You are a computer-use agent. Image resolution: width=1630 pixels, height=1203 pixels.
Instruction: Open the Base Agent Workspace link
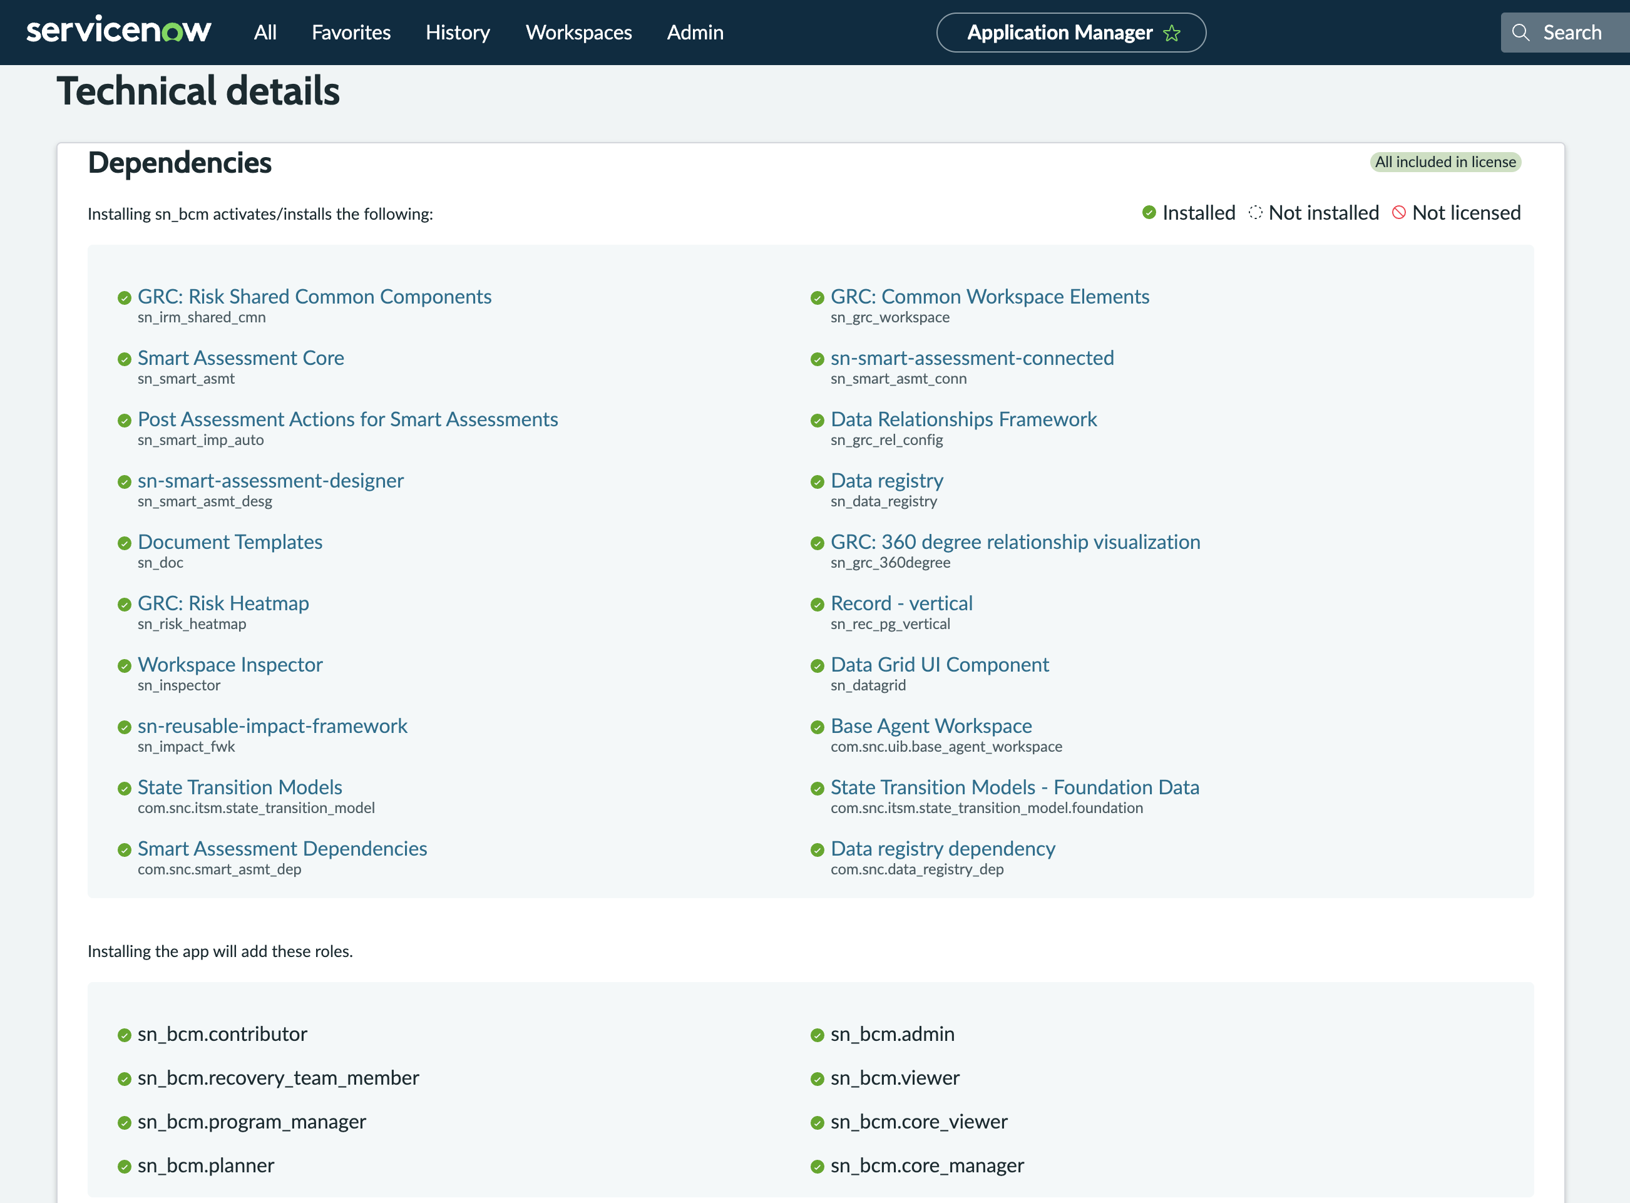(x=931, y=726)
